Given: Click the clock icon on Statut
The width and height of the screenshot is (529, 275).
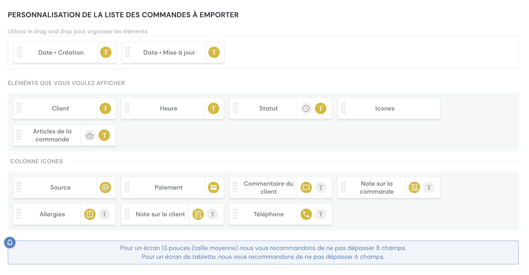Looking at the screenshot, I should pos(306,108).
